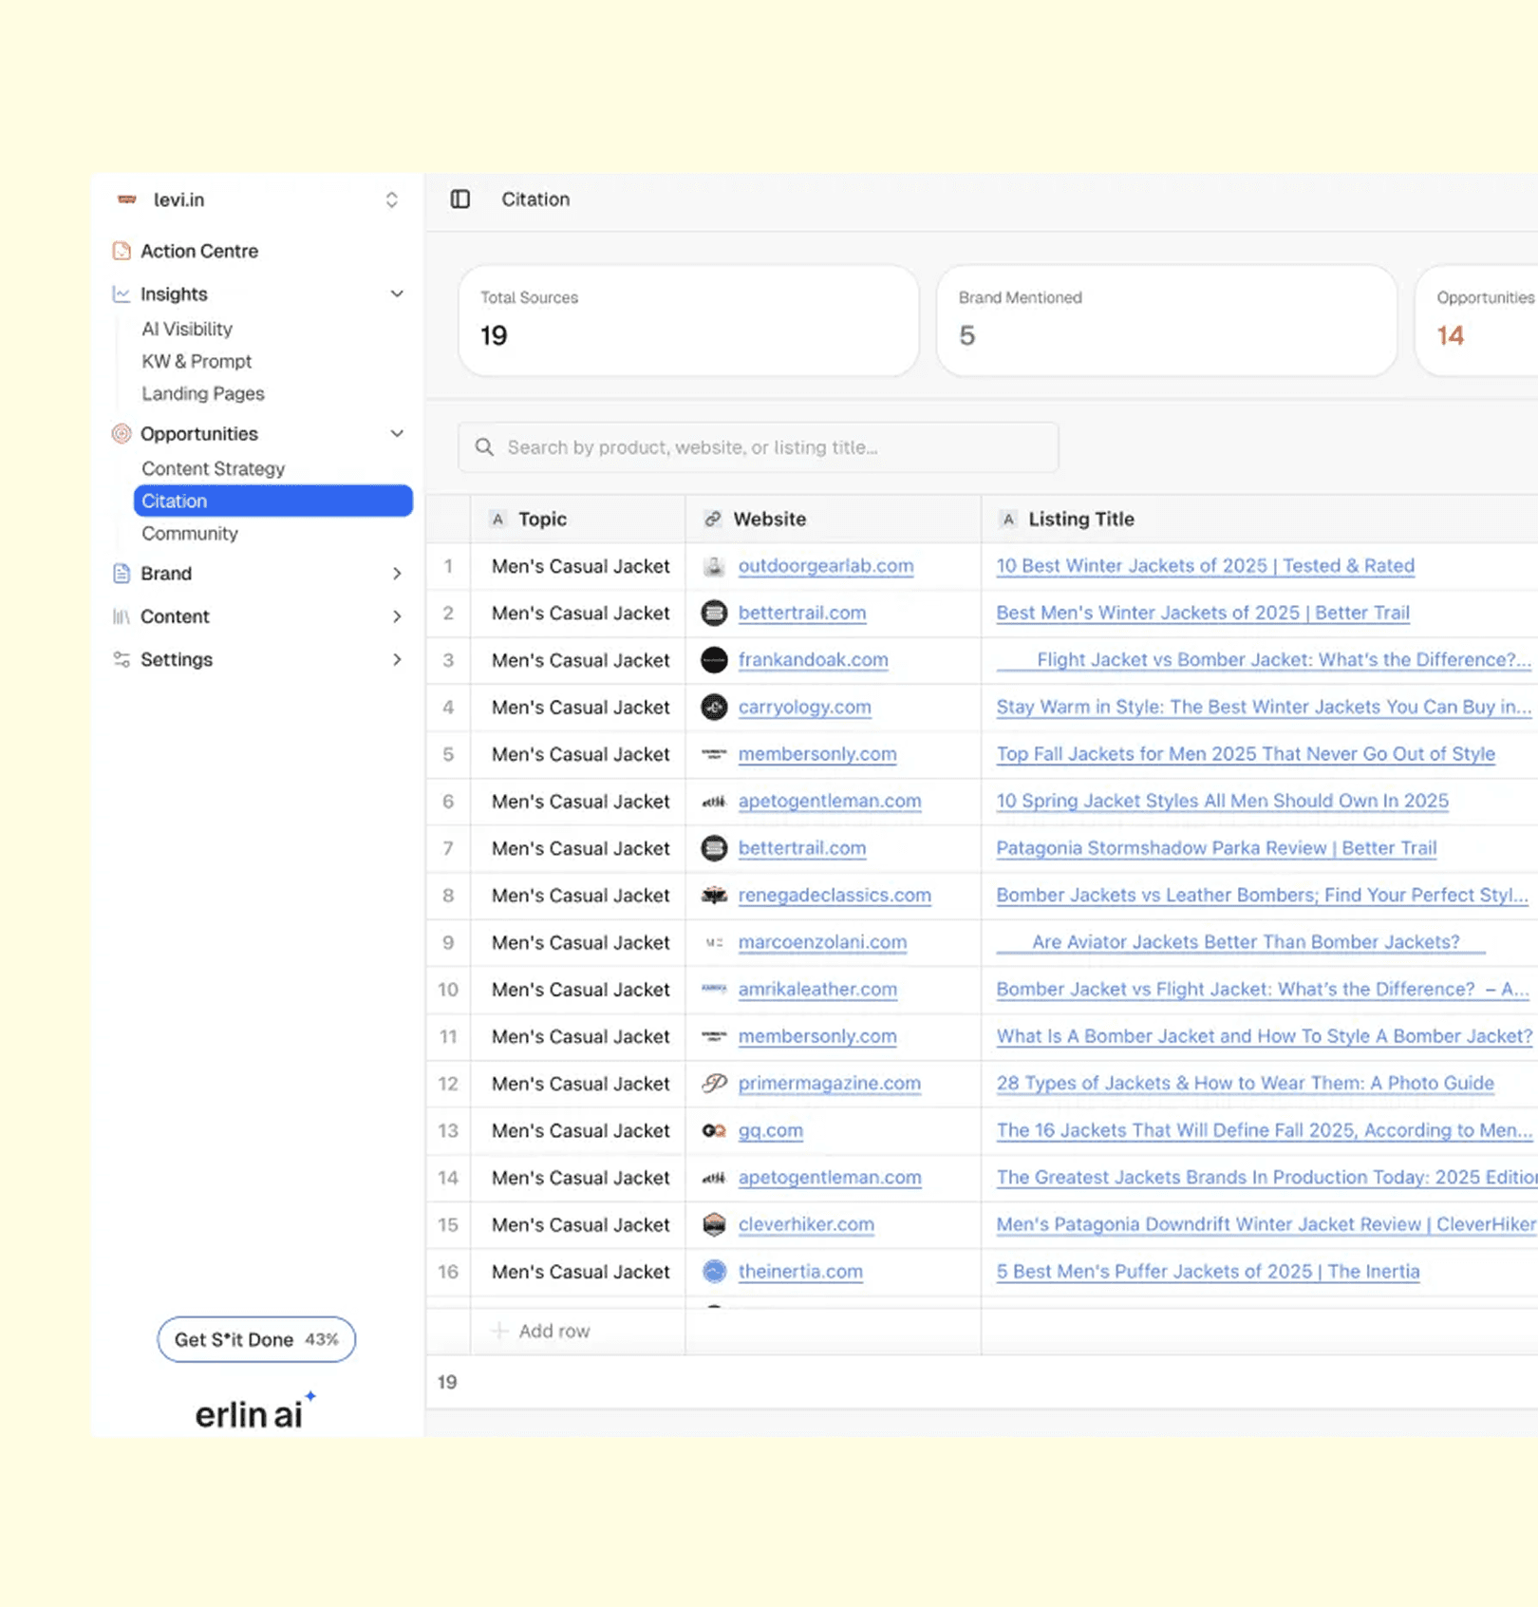Click the Content library icon
1538x1607 pixels.
[x=122, y=616]
